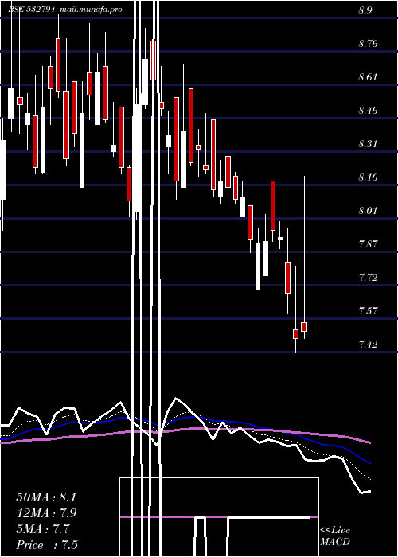The width and height of the screenshot is (398, 557).
Task: Click the 7.42 price axis label
Action: click(x=368, y=344)
